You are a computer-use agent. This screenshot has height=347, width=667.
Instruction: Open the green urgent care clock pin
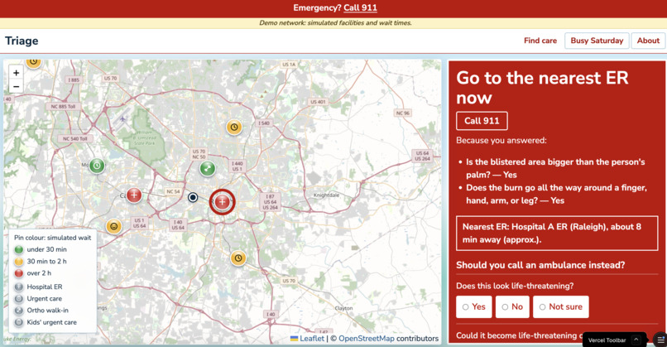[x=97, y=166]
